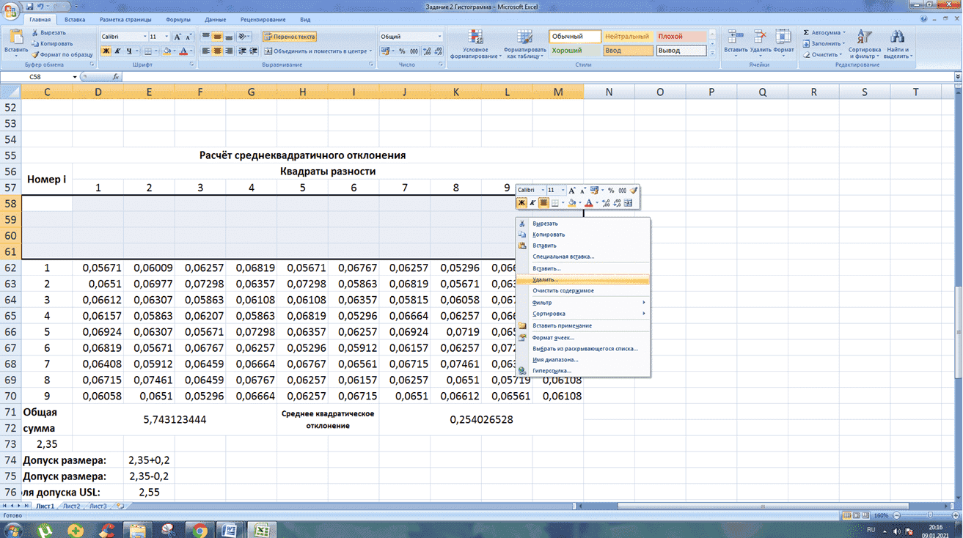
Task: Click the Sort and Filter icon
Action: coord(865,38)
